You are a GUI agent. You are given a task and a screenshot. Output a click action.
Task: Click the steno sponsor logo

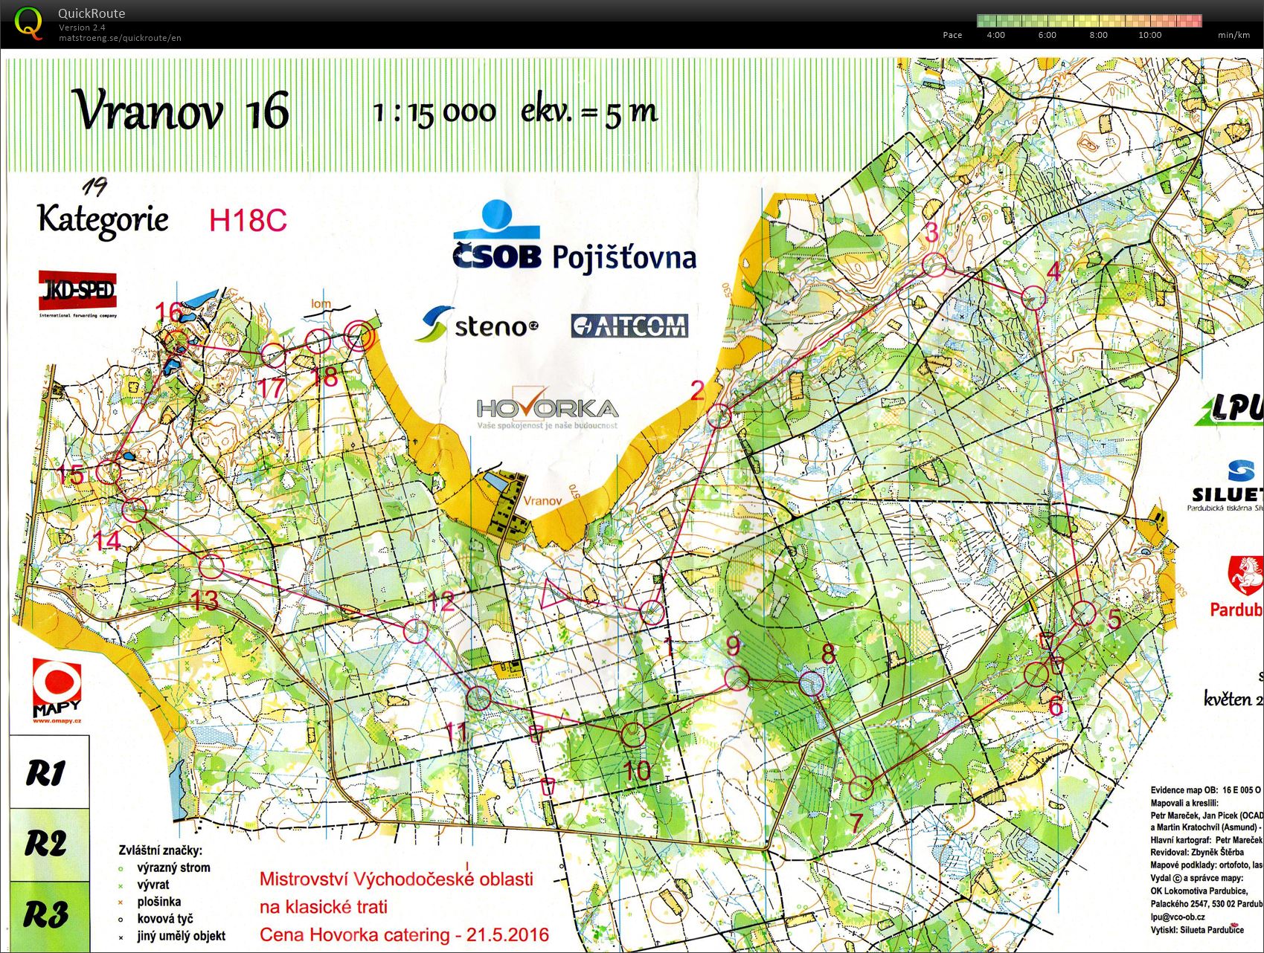[476, 324]
